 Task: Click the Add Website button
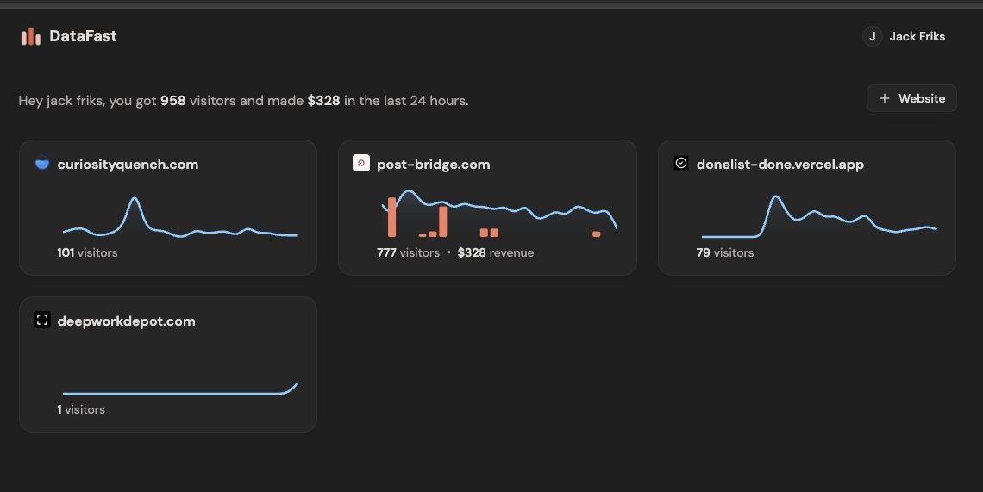pyautogui.click(x=911, y=98)
